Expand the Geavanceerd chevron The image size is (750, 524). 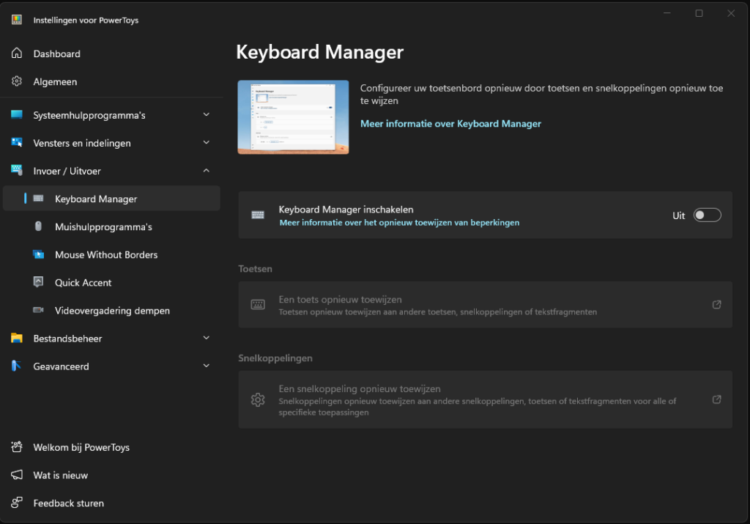pyautogui.click(x=206, y=366)
